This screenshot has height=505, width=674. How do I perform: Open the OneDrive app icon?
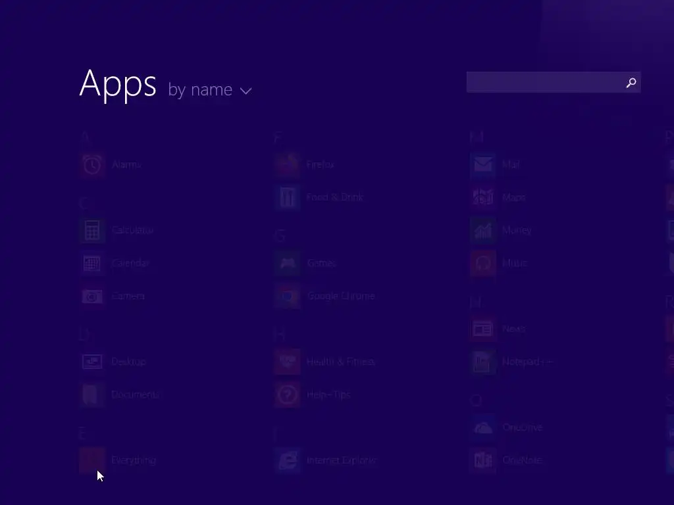[482, 427]
